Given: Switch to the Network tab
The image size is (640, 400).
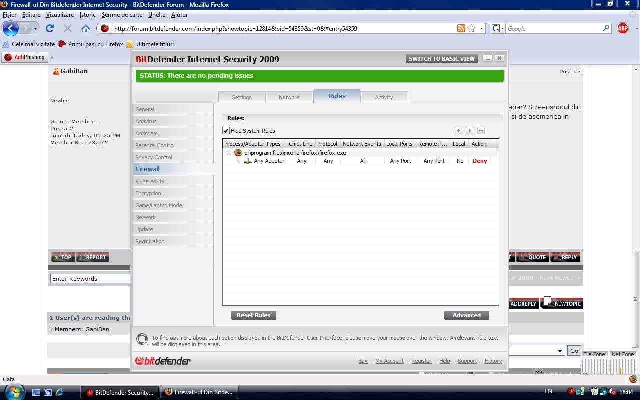Looking at the screenshot, I should 289,97.
